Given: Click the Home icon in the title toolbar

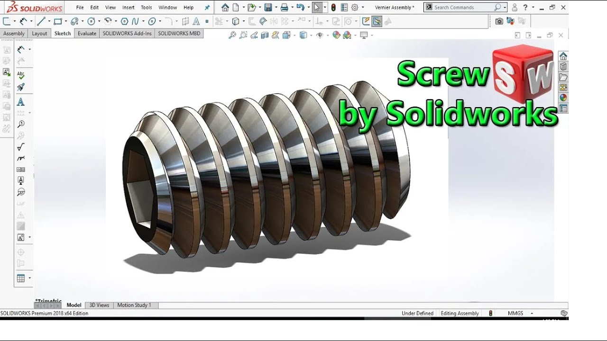Looking at the screenshot, I should point(225,7).
